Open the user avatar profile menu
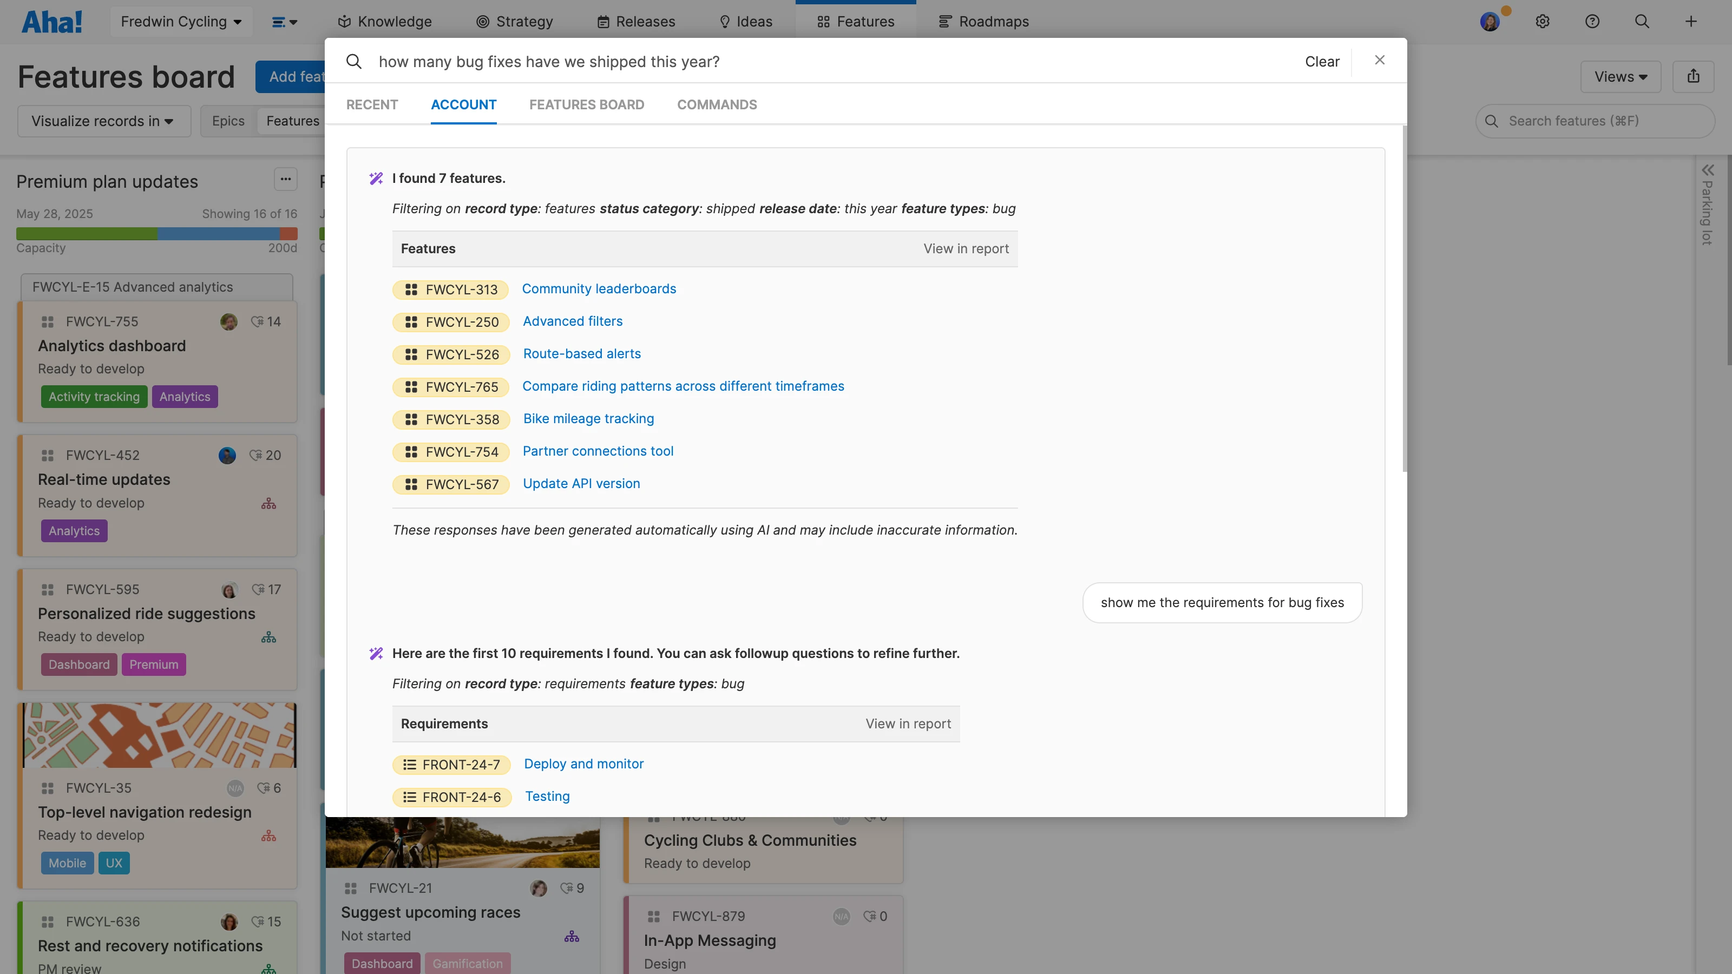The image size is (1732, 974). click(x=1490, y=22)
